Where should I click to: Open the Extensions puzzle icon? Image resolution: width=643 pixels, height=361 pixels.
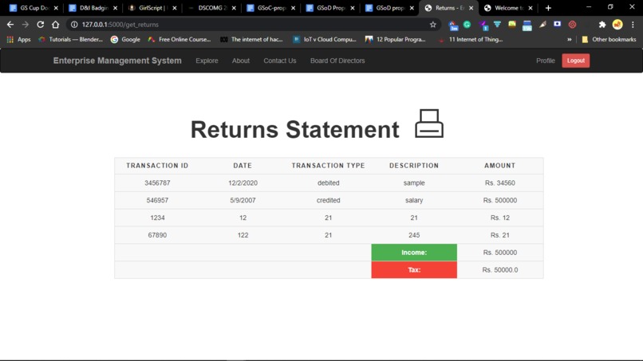point(602,25)
